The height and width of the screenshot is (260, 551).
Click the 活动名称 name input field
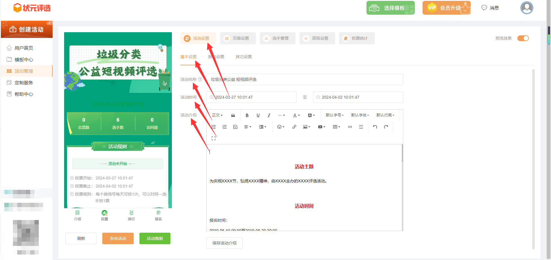point(305,79)
